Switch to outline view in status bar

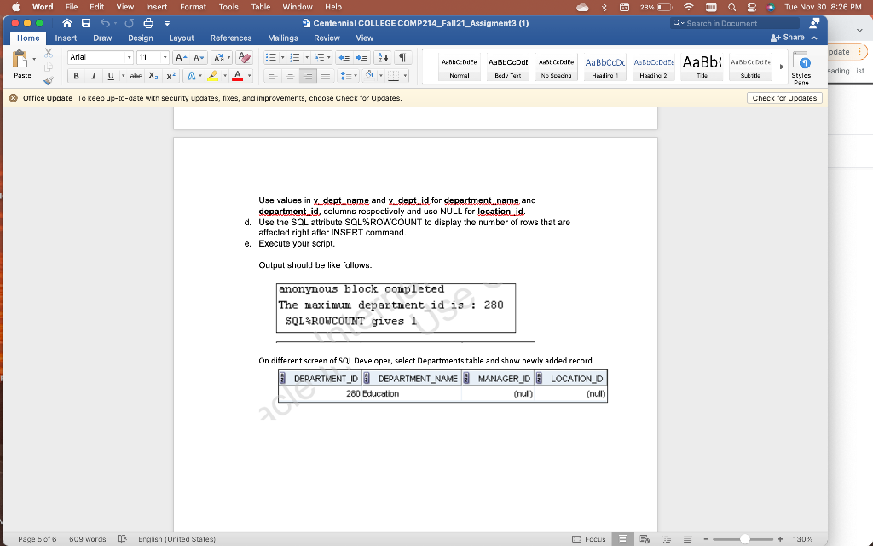pos(667,538)
